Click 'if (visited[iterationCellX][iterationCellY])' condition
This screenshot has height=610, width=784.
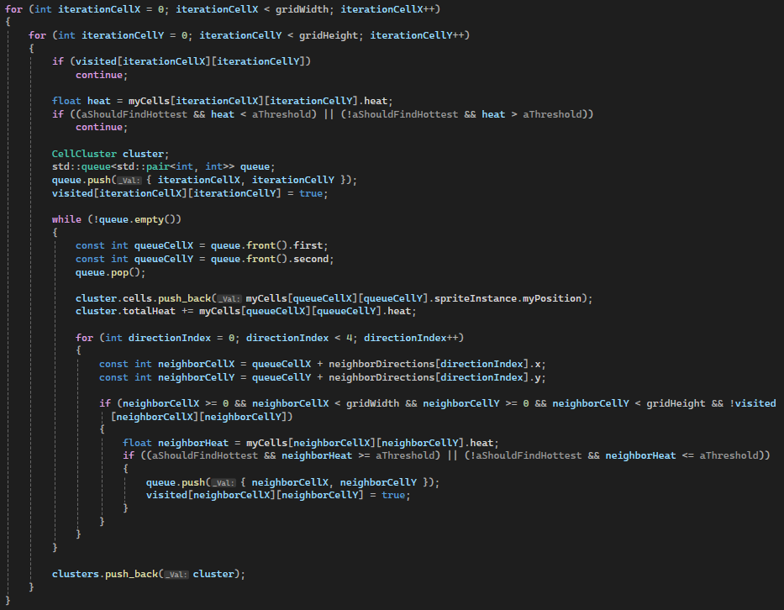(182, 61)
